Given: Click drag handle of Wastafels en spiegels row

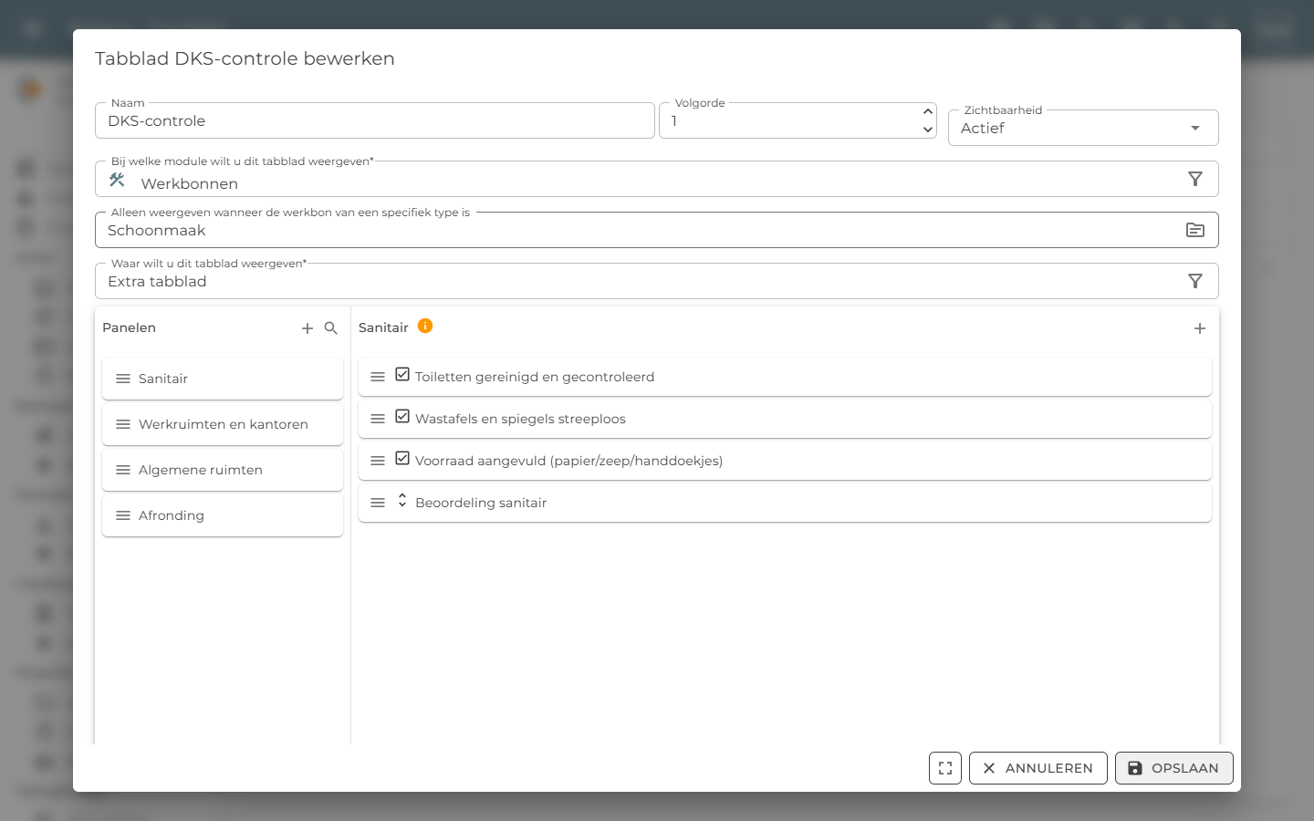Looking at the screenshot, I should pos(378,419).
